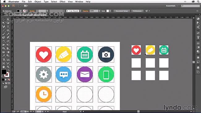
Task: Open zoom level dropdown in status bar
Action: pyautogui.click(x=28, y=111)
